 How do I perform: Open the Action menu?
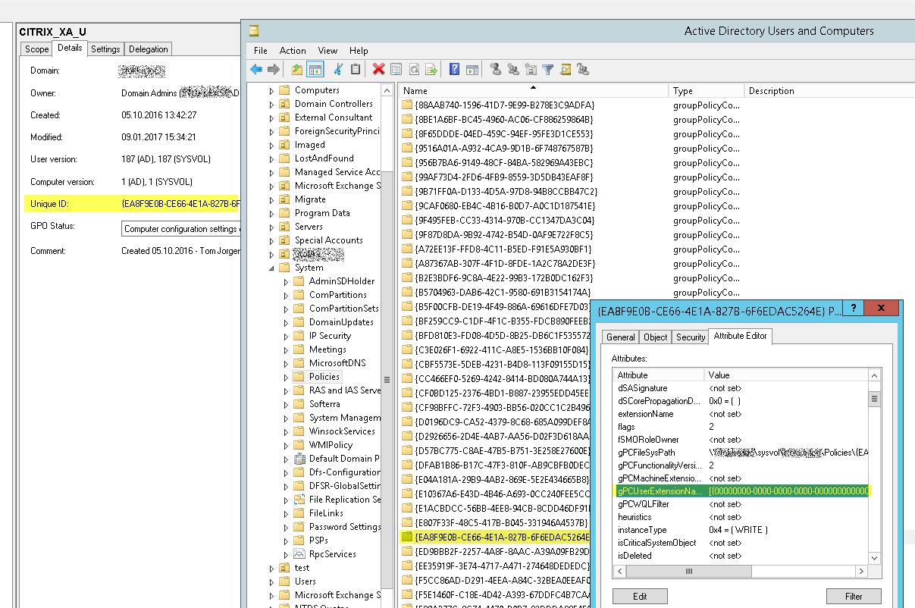[293, 50]
